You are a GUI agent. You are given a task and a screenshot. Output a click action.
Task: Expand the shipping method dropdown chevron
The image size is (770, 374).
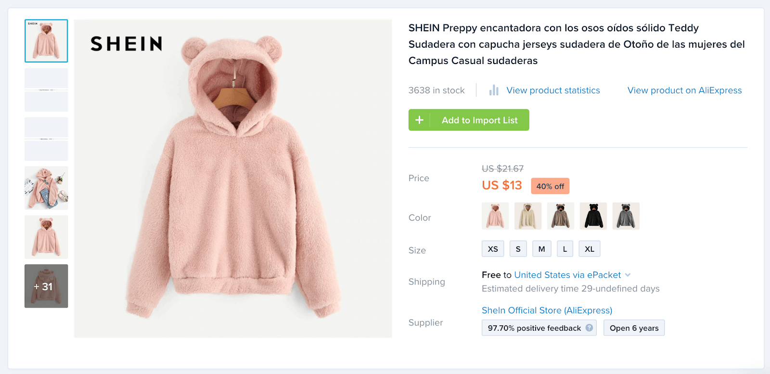(x=628, y=275)
